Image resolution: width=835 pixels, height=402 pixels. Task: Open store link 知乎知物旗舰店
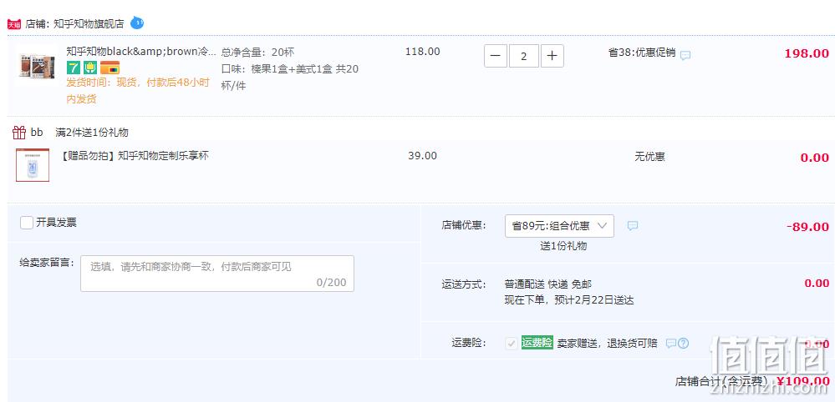tap(89, 24)
